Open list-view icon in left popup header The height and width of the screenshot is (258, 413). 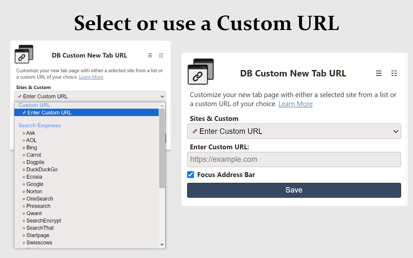[161, 55]
